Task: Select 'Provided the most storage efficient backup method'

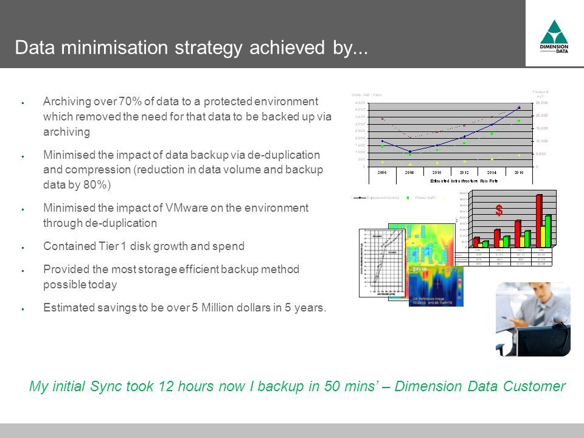Action: click(171, 277)
